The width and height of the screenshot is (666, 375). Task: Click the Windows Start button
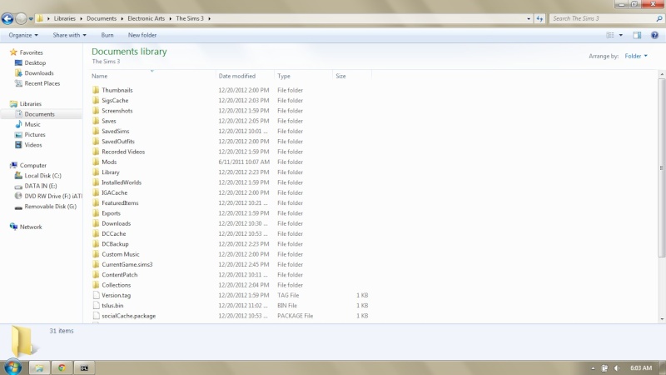click(12, 367)
